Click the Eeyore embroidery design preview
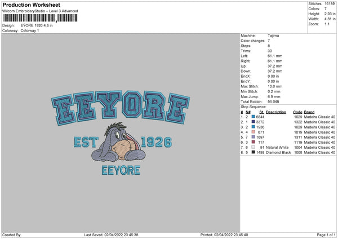Viewport: 338px width, 239px height. click(x=121, y=133)
